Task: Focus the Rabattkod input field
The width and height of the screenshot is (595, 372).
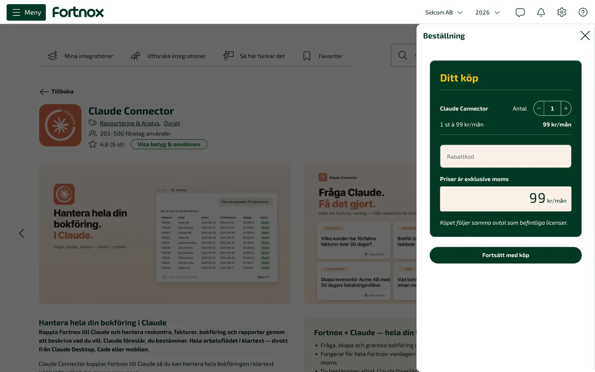Action: pos(506,156)
